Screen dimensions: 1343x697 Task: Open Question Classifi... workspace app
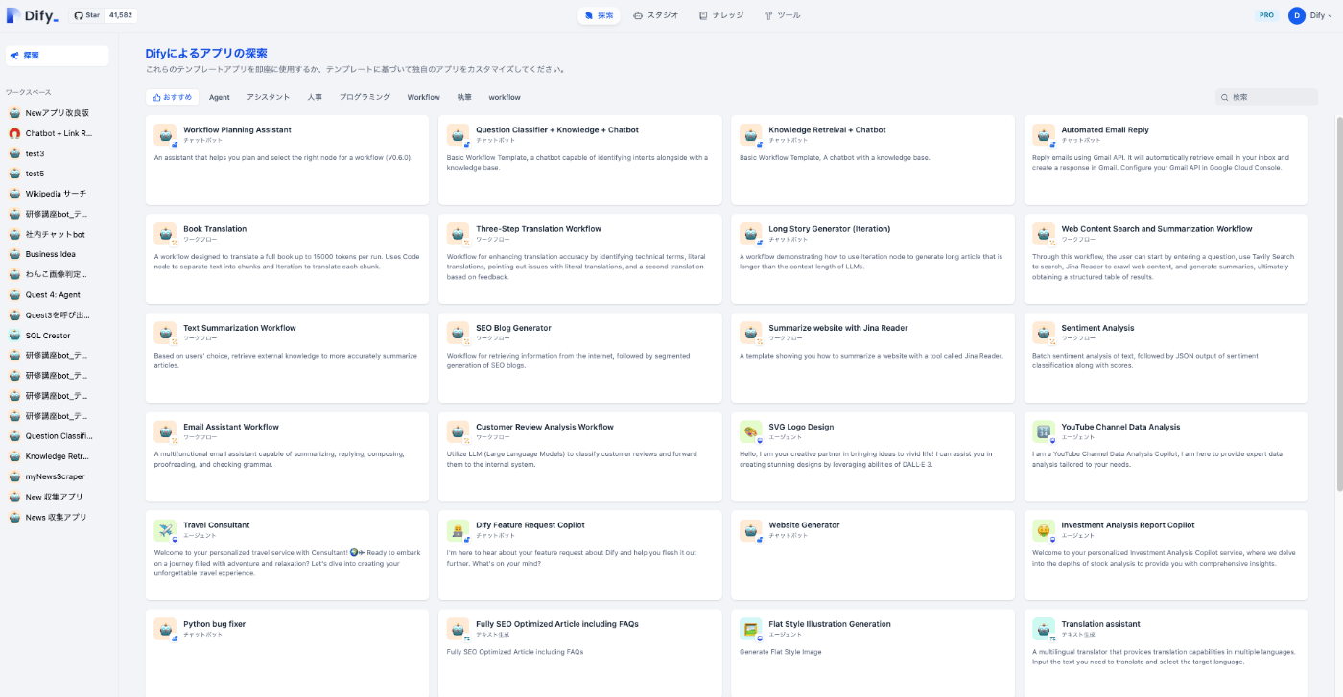click(x=57, y=436)
